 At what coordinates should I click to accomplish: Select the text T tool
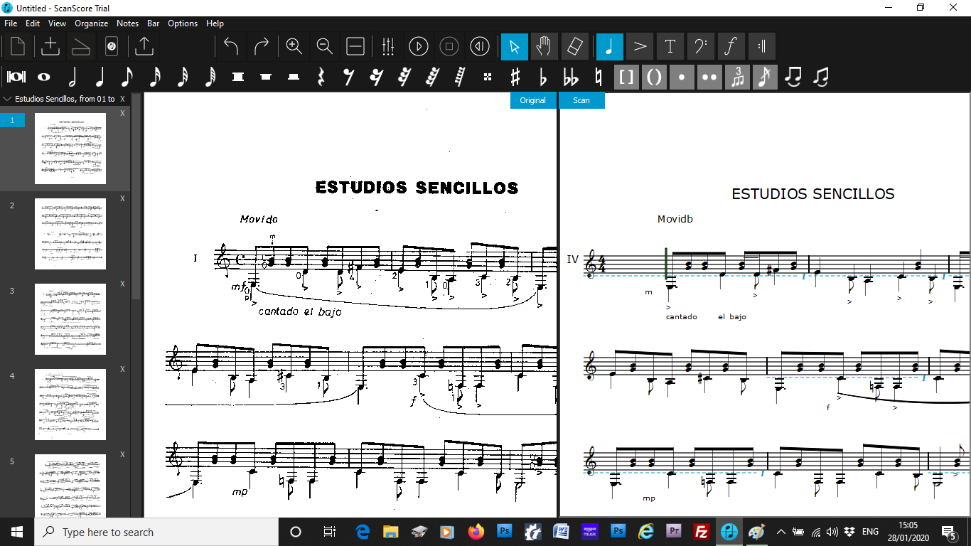pyautogui.click(x=670, y=47)
